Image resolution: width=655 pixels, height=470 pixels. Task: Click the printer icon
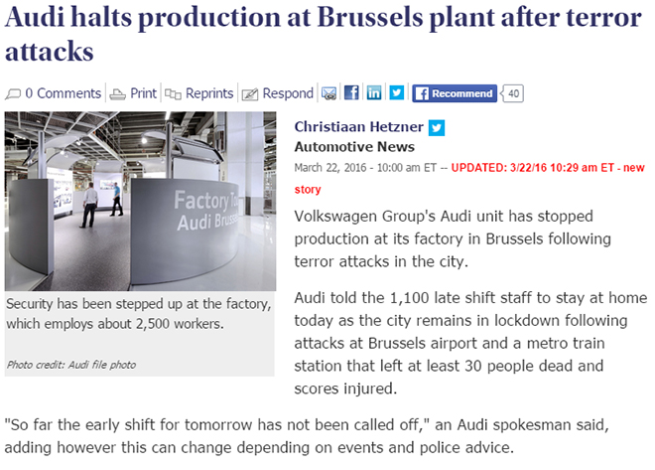[117, 94]
